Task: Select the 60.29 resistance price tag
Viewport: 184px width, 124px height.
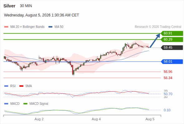Action: (172, 40)
